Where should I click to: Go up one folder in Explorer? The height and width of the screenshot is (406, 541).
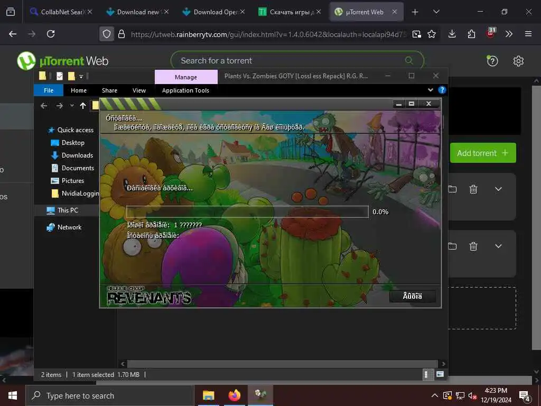tap(83, 106)
